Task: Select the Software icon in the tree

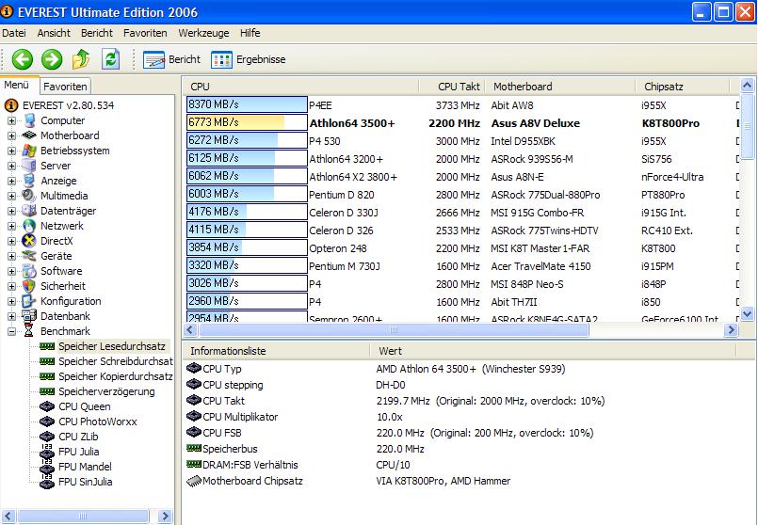Action: pyautogui.click(x=29, y=270)
